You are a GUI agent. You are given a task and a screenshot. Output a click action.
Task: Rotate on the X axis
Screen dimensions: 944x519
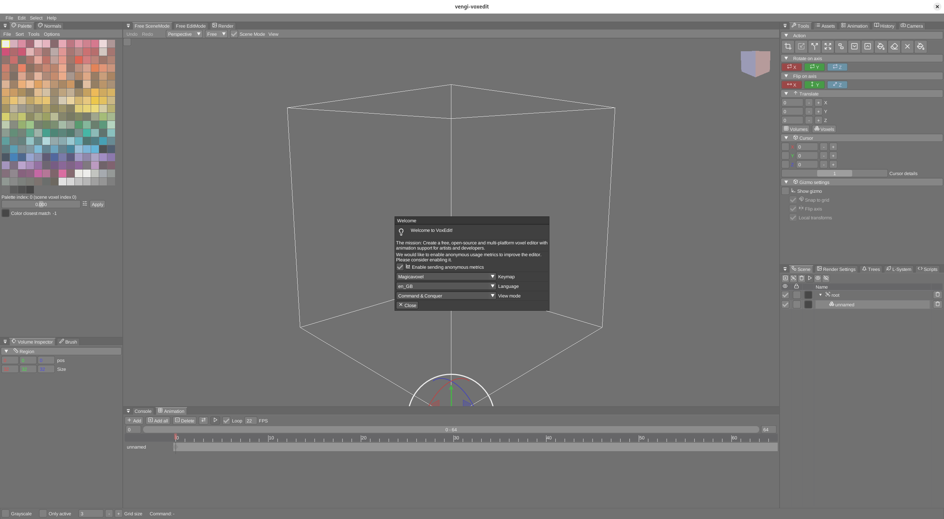792,67
